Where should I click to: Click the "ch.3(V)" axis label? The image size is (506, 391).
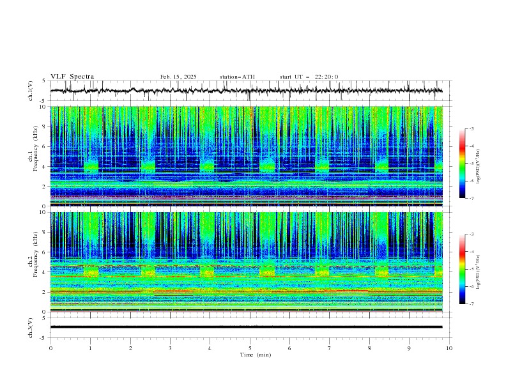point(31,328)
